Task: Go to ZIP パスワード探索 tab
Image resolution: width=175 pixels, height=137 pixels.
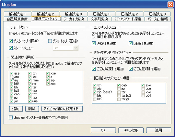Action: click(x=128, y=19)
